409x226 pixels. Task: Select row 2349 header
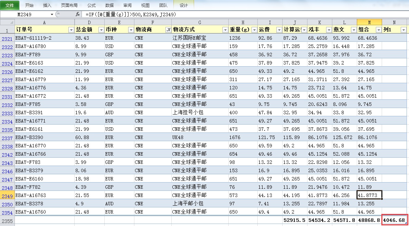7,196
